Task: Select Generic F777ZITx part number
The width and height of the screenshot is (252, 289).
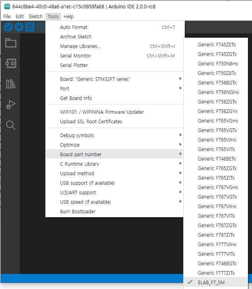Action: pos(215,273)
